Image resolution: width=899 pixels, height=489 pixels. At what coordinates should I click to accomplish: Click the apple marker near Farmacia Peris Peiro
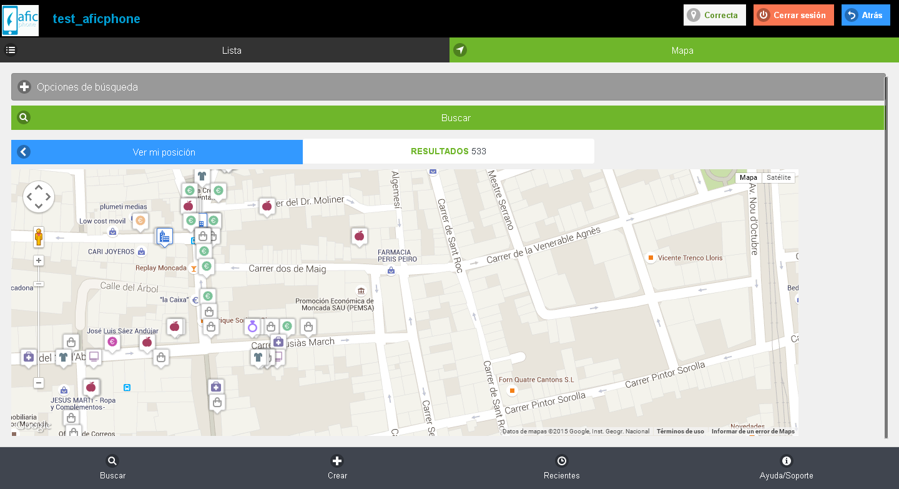point(359,235)
